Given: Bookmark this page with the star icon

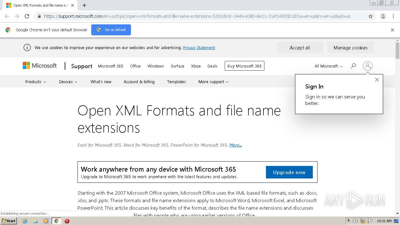Looking at the screenshot, I should click(x=371, y=16).
